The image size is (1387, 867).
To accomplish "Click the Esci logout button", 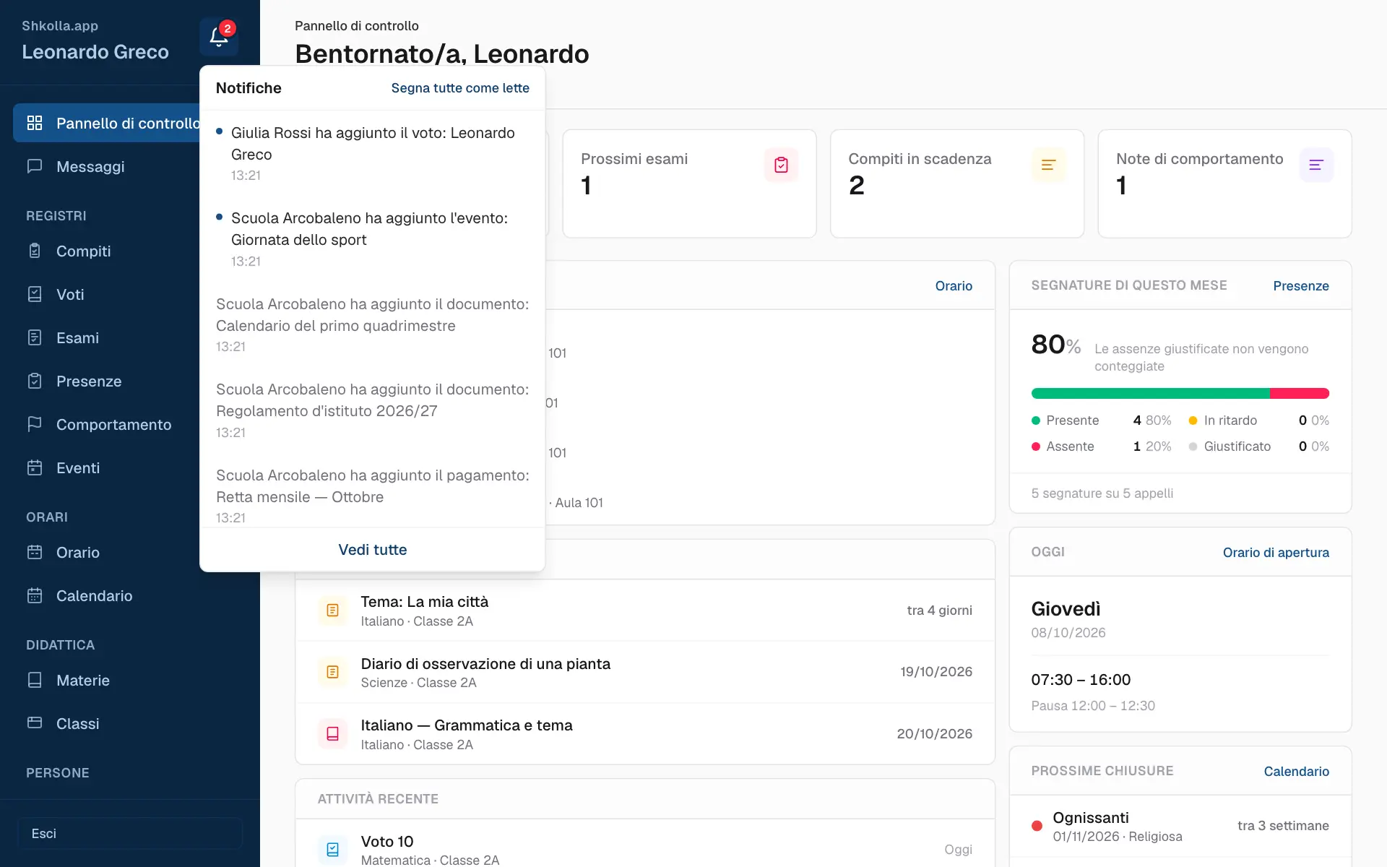I will pyautogui.click(x=130, y=833).
